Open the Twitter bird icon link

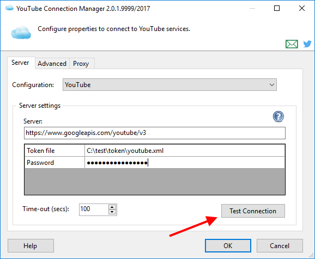[307, 44]
